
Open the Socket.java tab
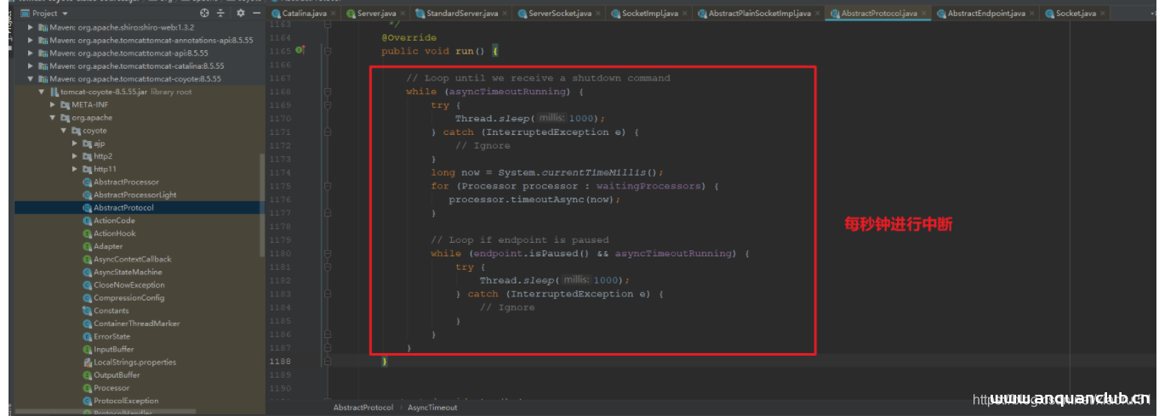coord(1076,14)
